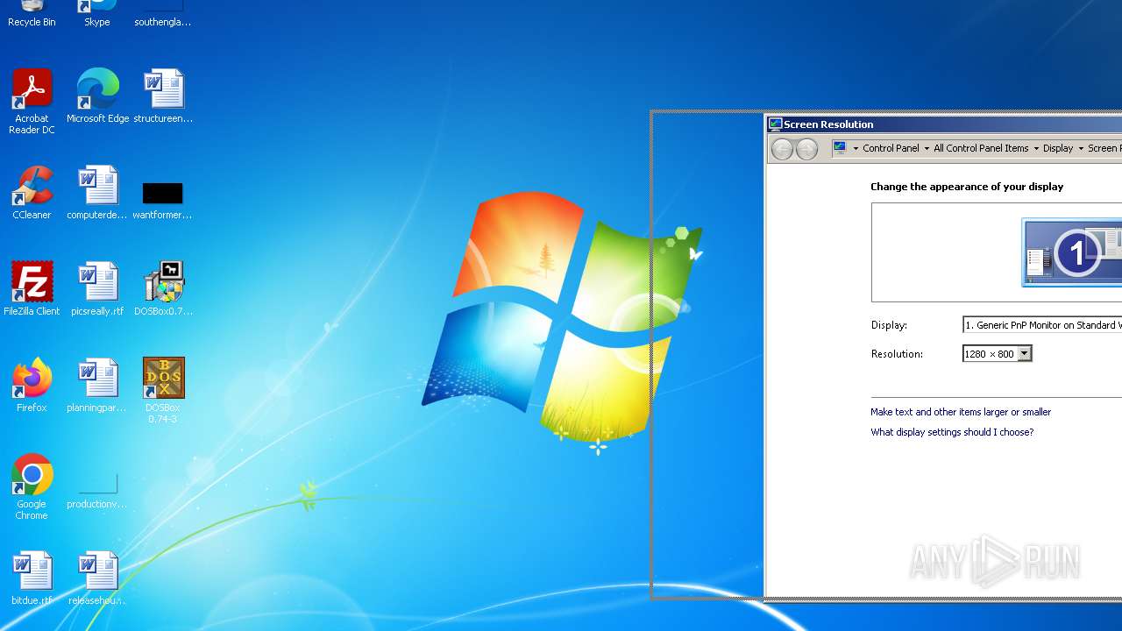
Task: Open FileZilla Client shortcut
Action: click(32, 288)
